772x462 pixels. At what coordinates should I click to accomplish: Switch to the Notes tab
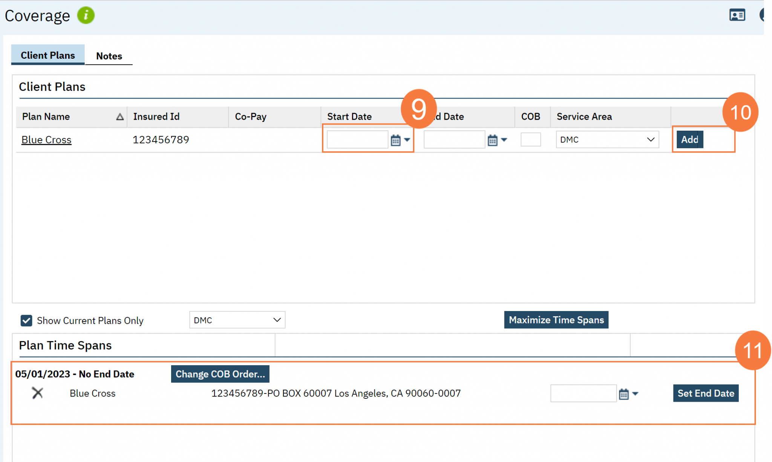[109, 56]
